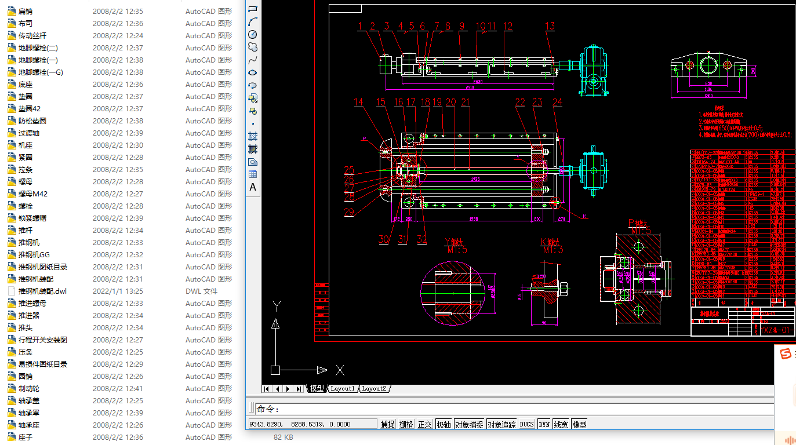Select the Hatch fill tool
This screenshot has height=445, width=796.
click(253, 136)
